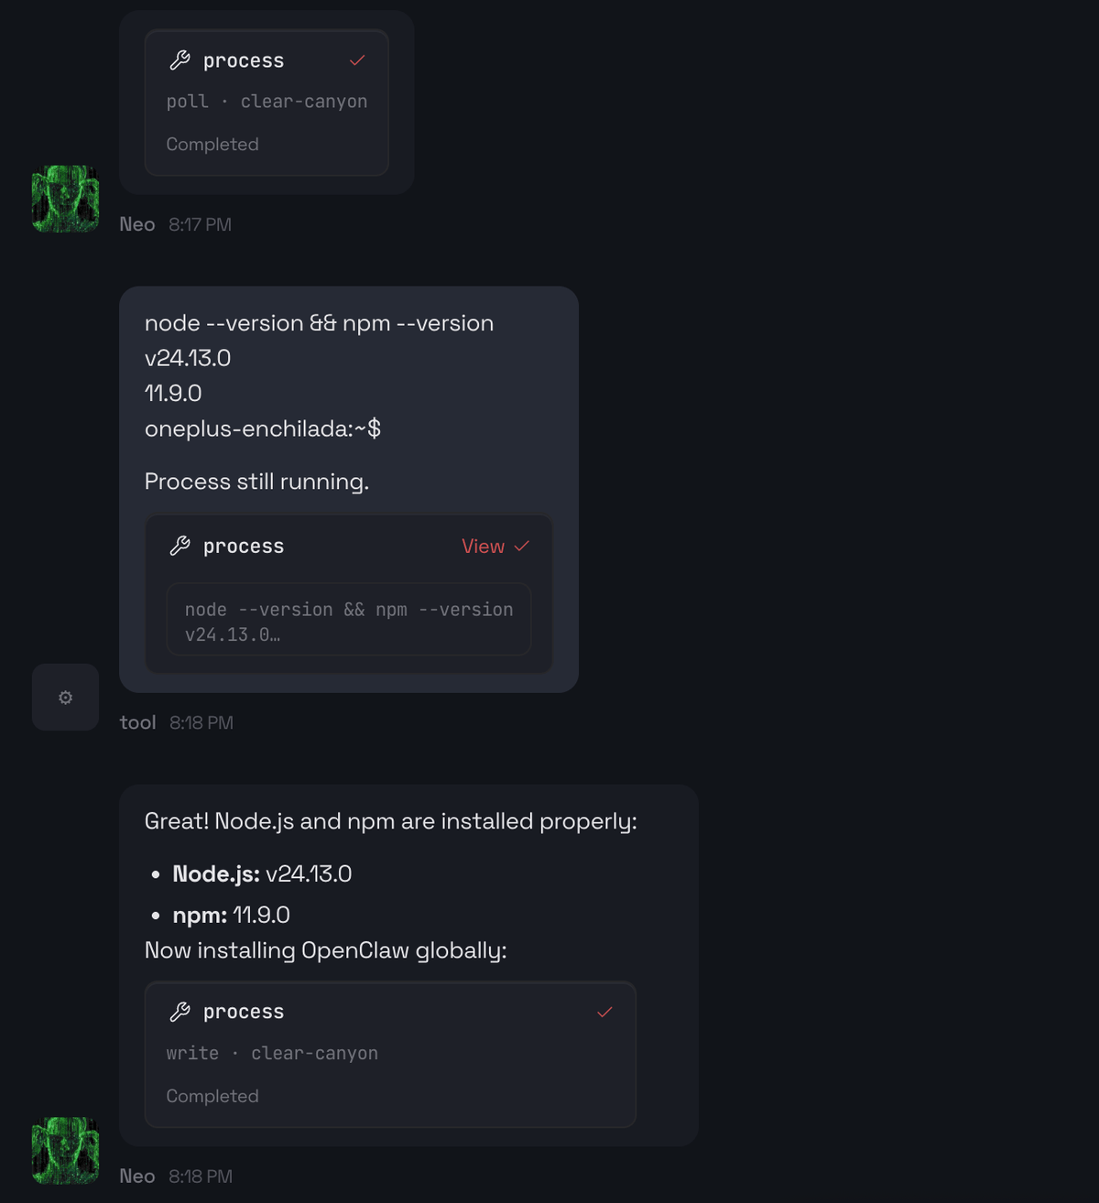This screenshot has width=1099, height=1203.
Task: Click the red checkmark on the poll process card
Action: point(357,60)
